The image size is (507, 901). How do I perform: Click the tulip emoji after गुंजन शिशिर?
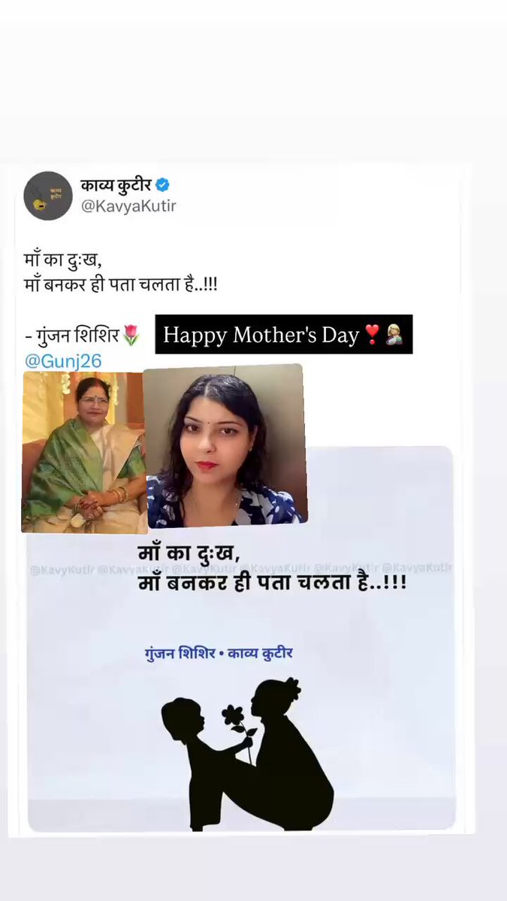click(131, 335)
